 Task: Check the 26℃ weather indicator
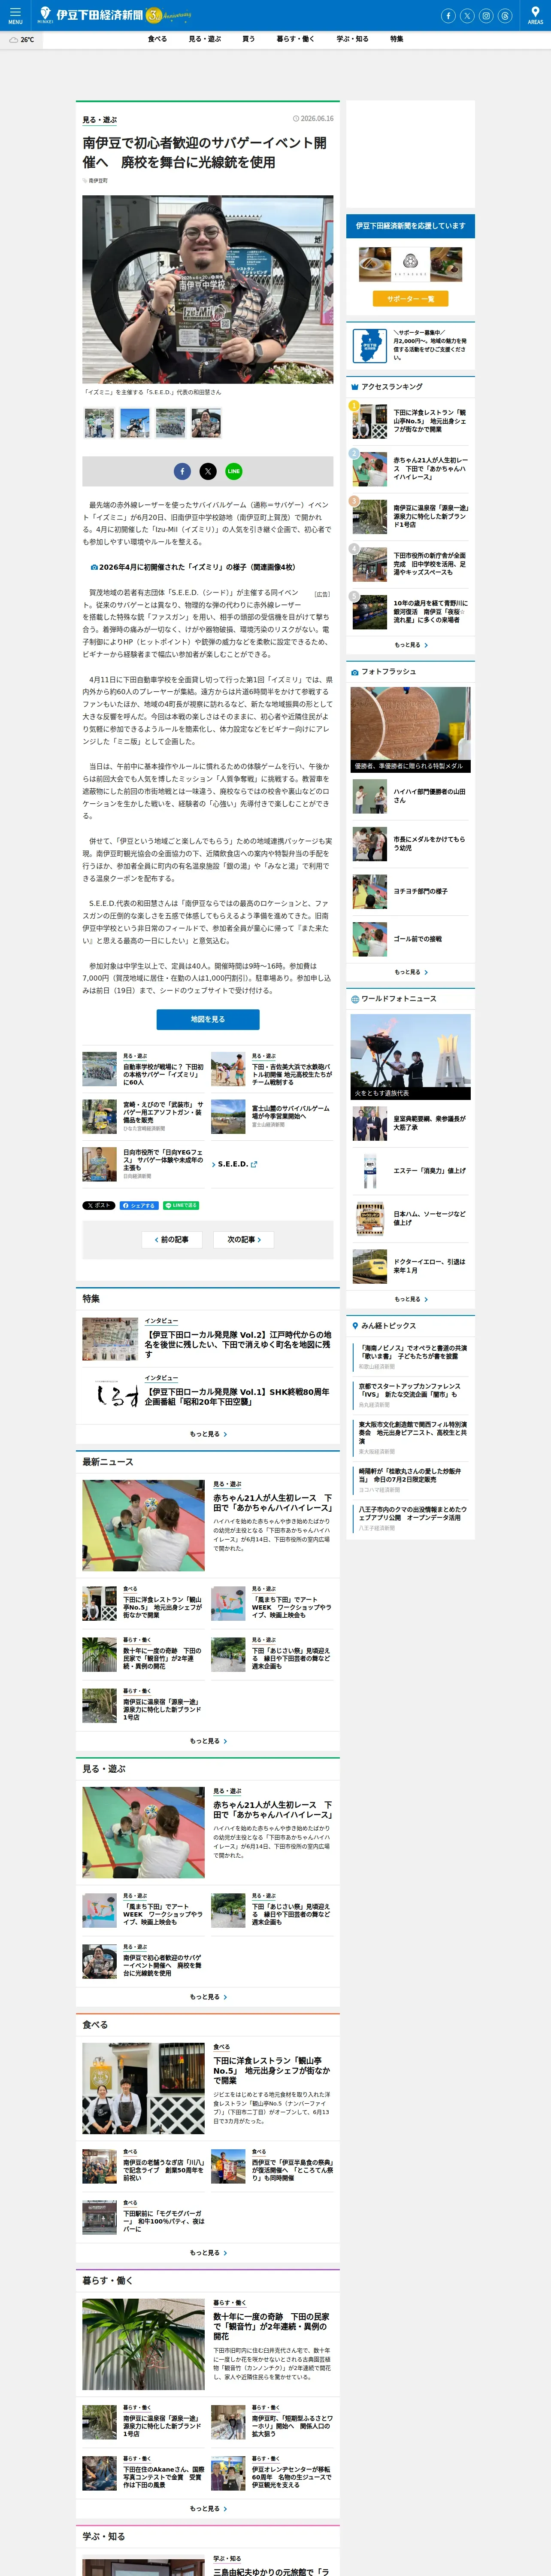[x=22, y=40]
